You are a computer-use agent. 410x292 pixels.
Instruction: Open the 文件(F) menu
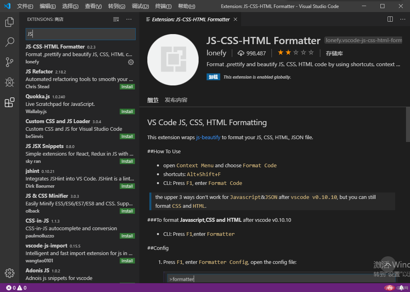pos(25,6)
